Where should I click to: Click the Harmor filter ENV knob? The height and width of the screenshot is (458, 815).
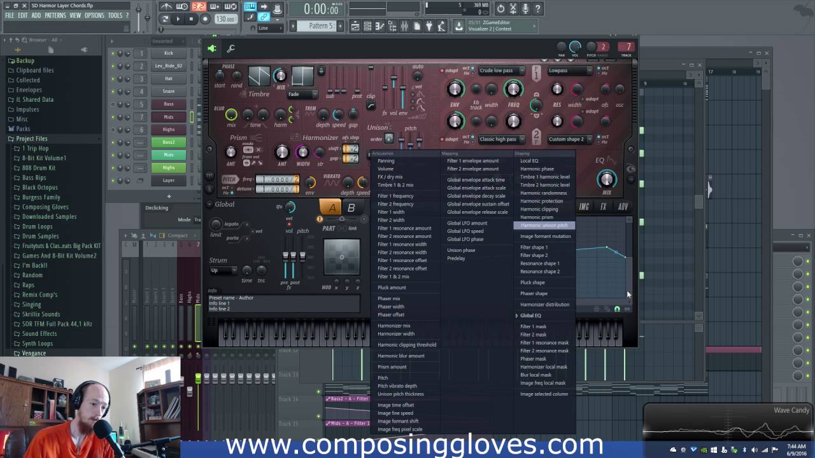pyautogui.click(x=455, y=90)
